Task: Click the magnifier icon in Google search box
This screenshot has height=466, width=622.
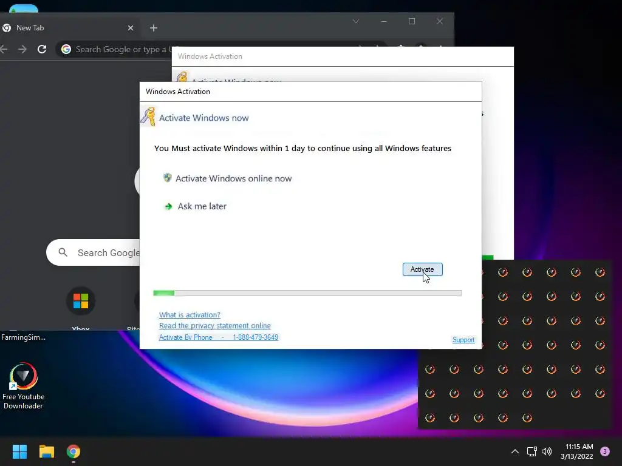Action: (x=63, y=252)
